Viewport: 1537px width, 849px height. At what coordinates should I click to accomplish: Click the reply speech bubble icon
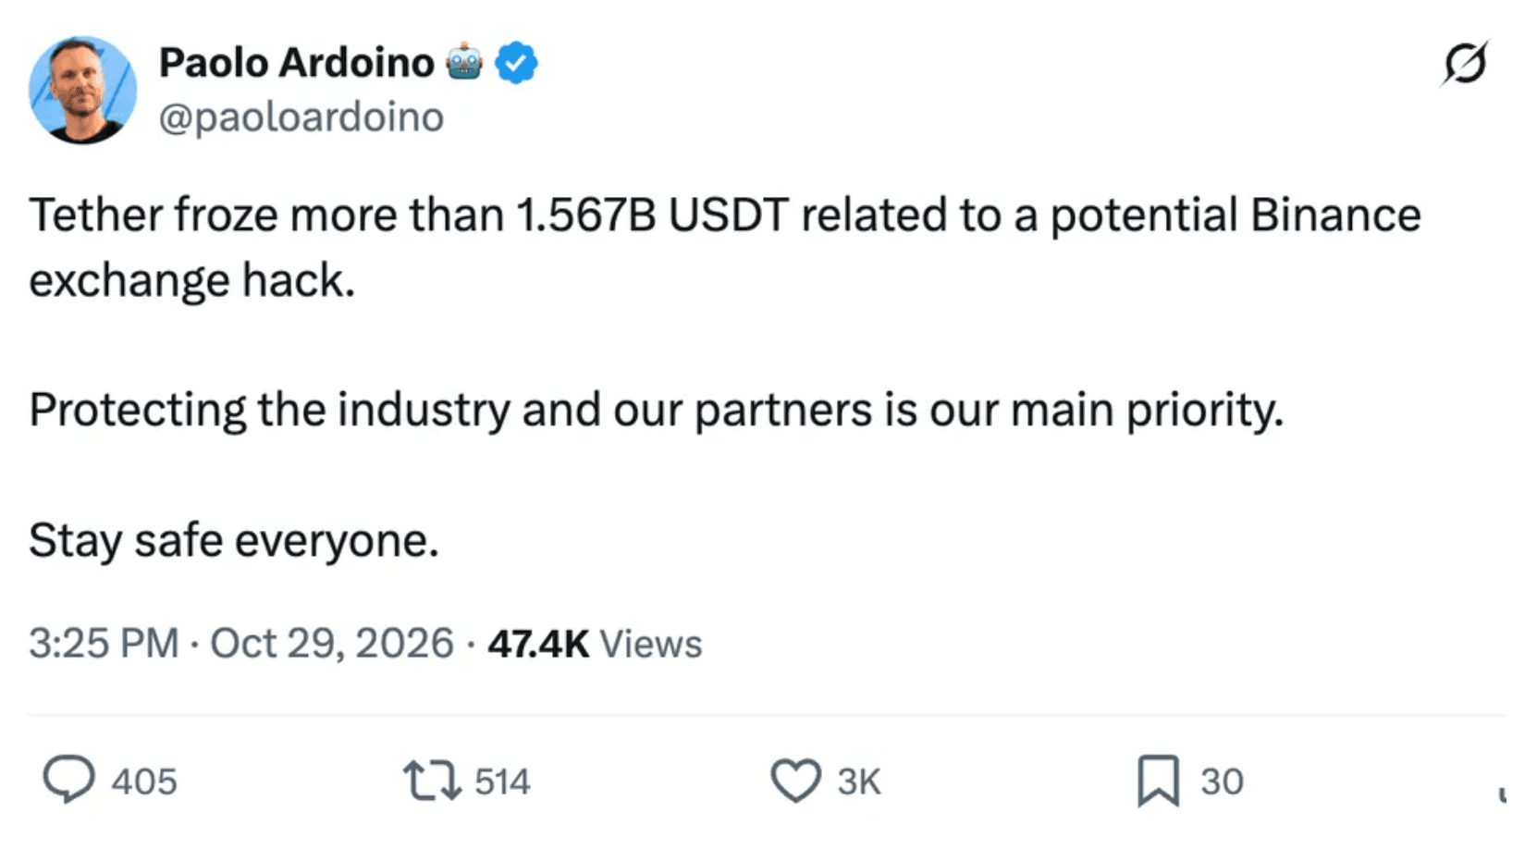69,780
